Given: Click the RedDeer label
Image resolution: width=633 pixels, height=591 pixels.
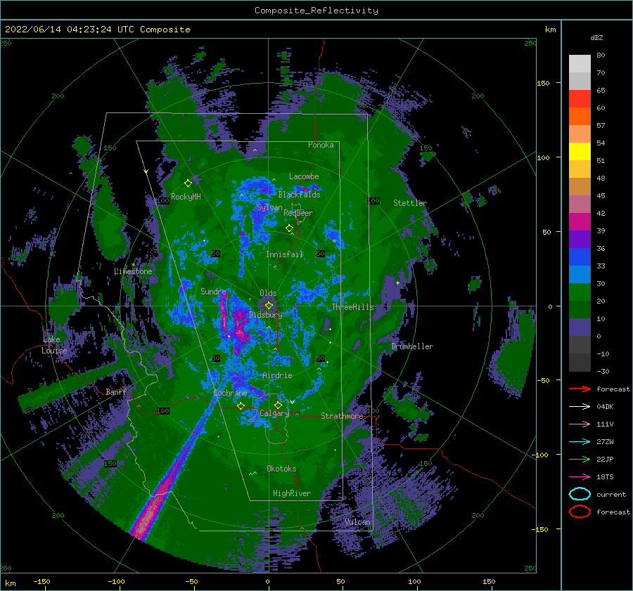Looking at the screenshot, I should click(x=298, y=213).
